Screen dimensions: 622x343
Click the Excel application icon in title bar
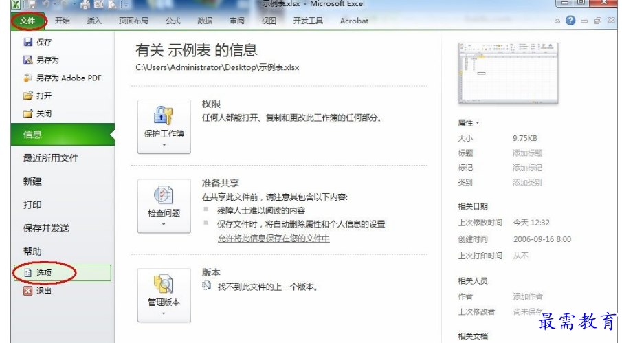(16, 4)
